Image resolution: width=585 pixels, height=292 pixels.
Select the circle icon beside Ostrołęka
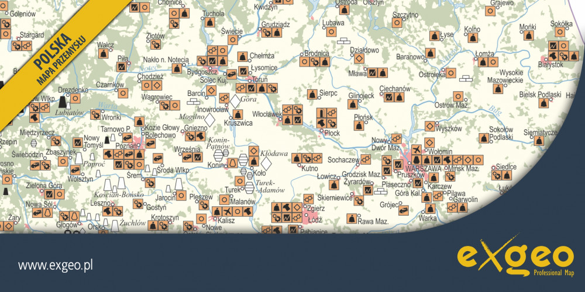pyautogui.click(x=450, y=73)
